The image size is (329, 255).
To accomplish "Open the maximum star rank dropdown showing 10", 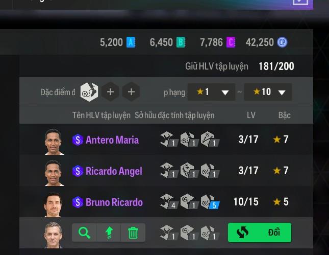I will 268,92.
